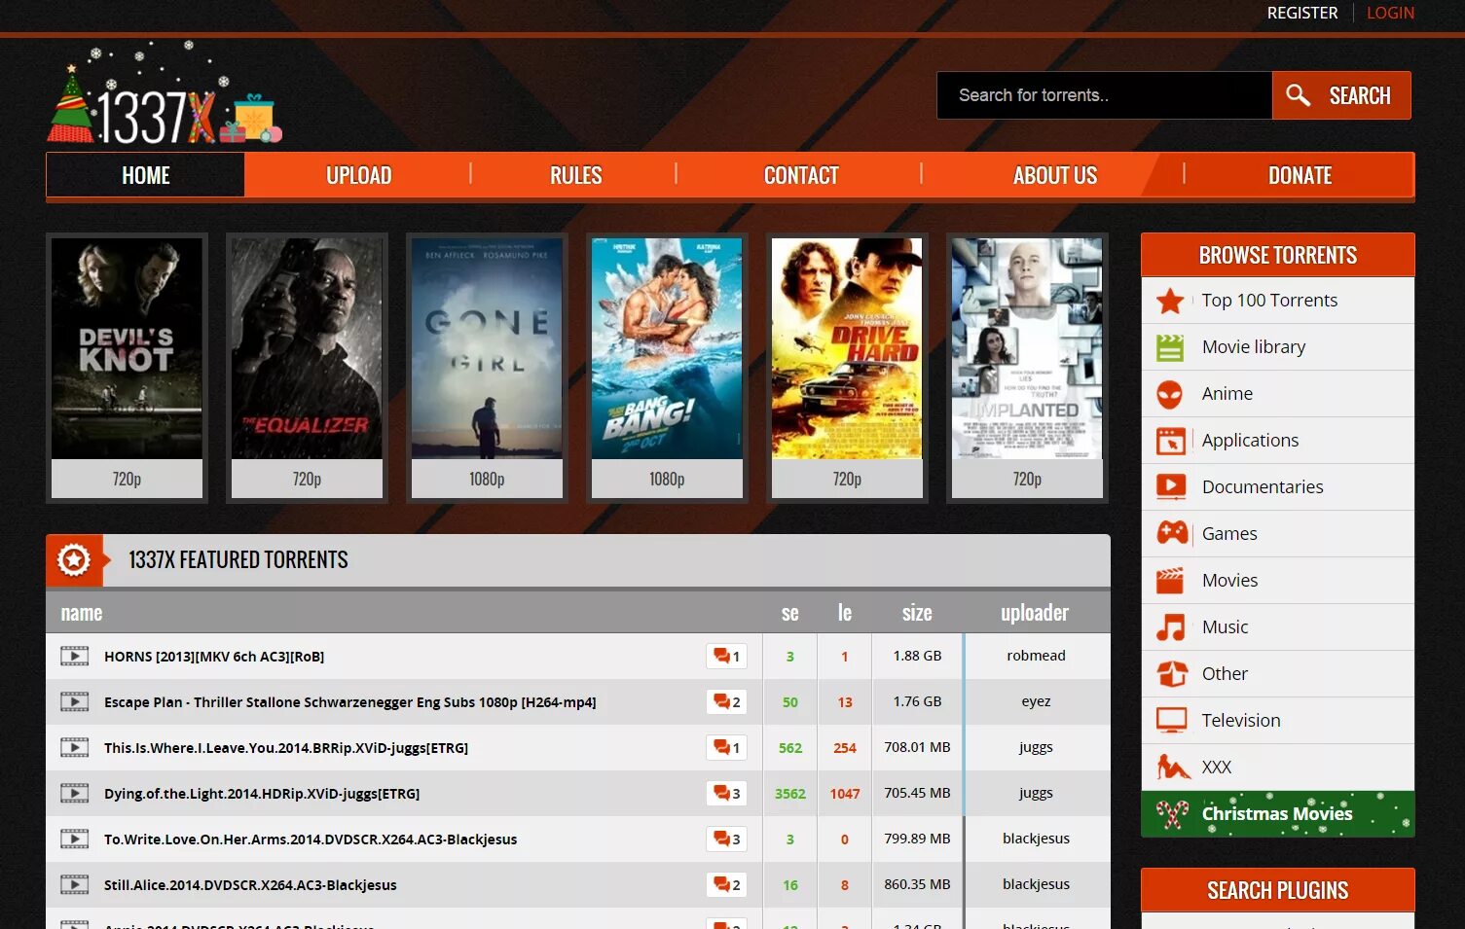The image size is (1465, 929).
Task: Open the ABOUT US page
Action: pyautogui.click(x=1054, y=176)
